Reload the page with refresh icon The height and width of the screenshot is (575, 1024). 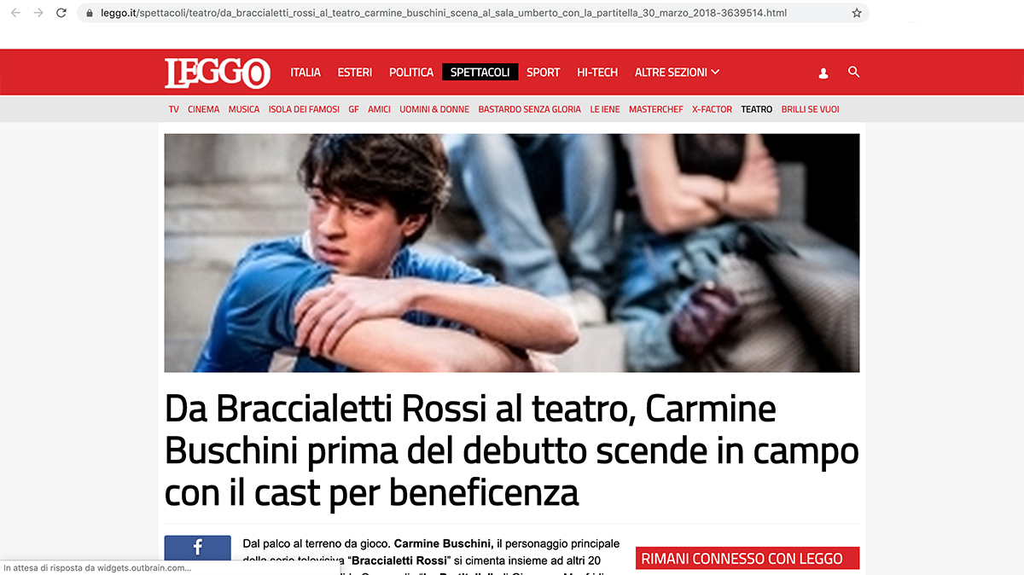coord(61,13)
